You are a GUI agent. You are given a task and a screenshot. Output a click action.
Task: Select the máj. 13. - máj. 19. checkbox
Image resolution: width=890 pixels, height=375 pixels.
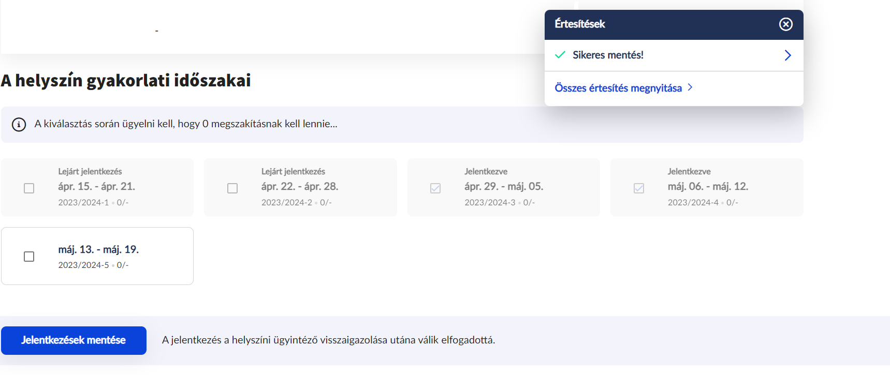click(x=29, y=257)
